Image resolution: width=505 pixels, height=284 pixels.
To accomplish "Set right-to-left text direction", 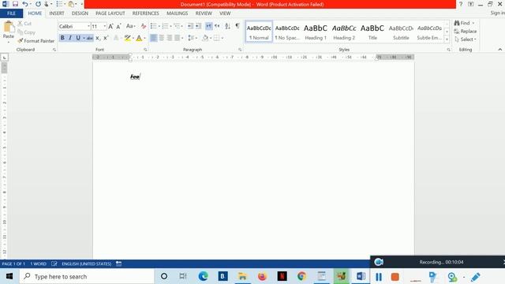I will [217, 26].
